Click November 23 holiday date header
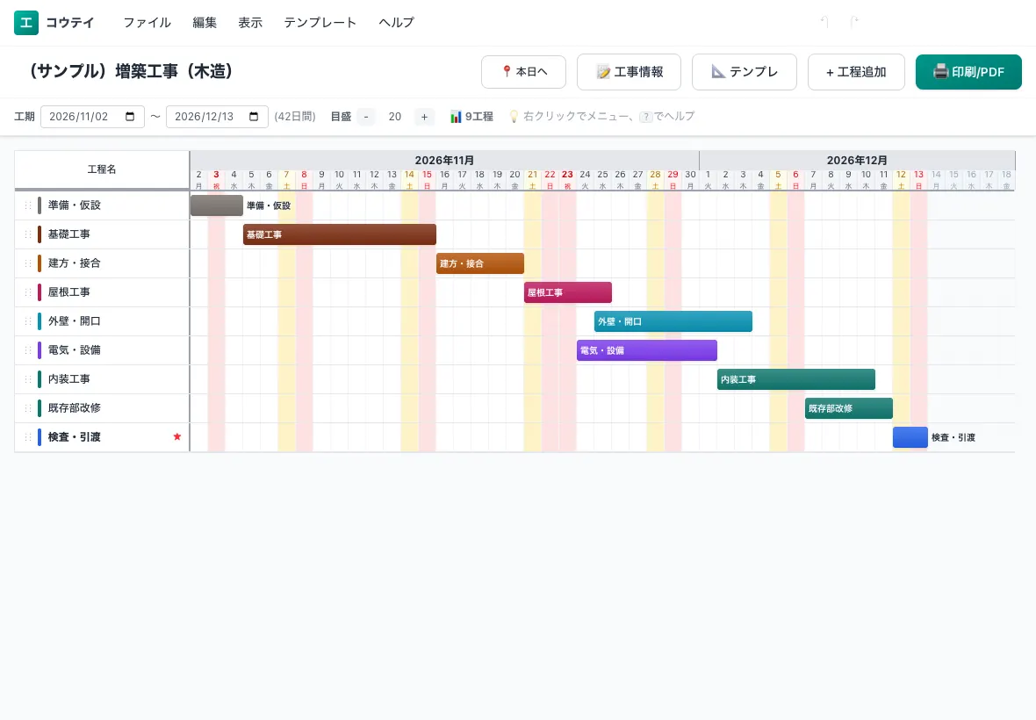This screenshot has width=1036, height=720. pyautogui.click(x=567, y=180)
